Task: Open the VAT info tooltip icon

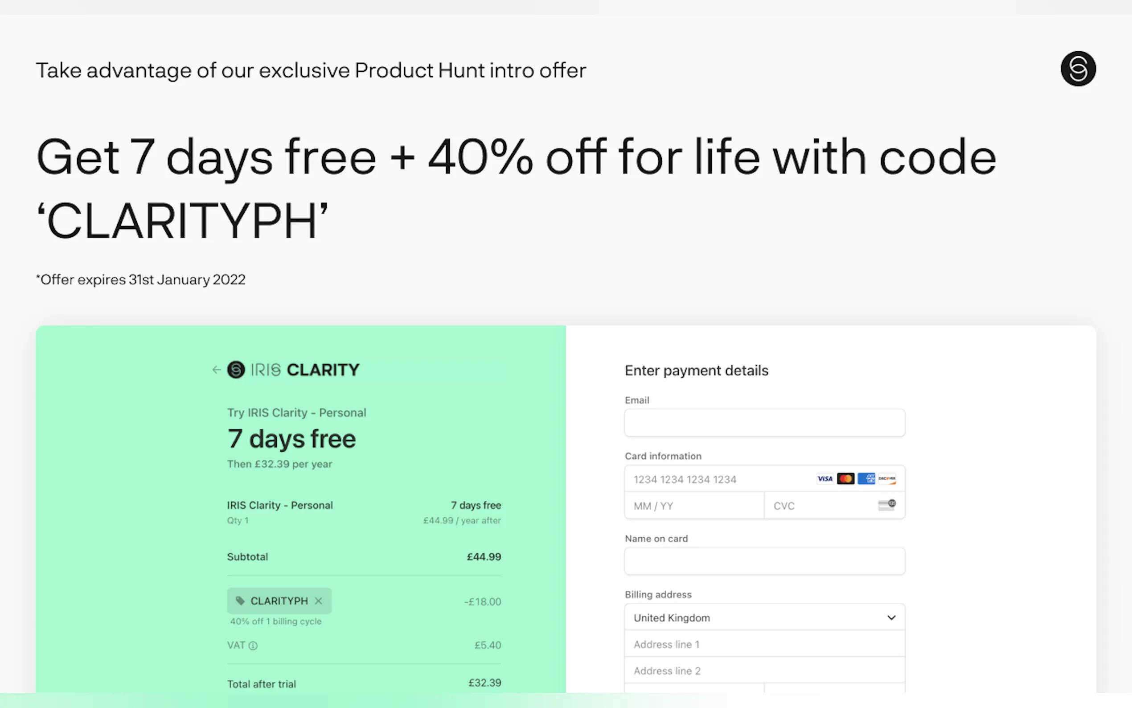Action: coord(253,646)
